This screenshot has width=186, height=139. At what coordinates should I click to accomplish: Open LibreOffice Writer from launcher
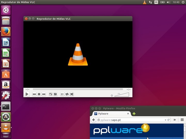6,42
